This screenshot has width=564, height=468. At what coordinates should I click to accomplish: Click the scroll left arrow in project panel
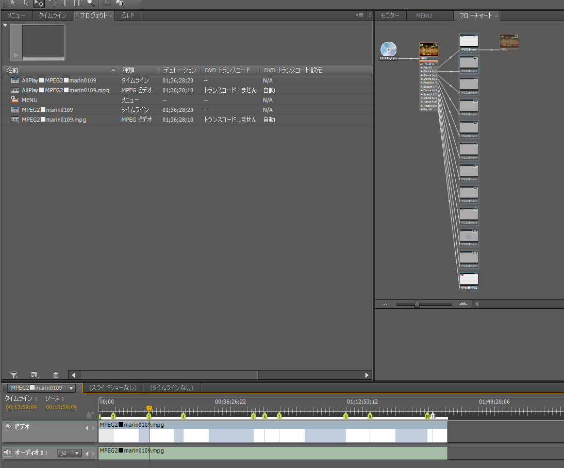coord(74,375)
